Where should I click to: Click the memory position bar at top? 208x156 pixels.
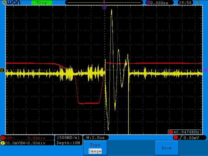104,3
